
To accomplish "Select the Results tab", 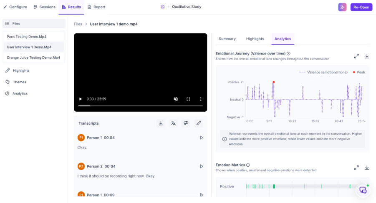I will coord(71,7).
